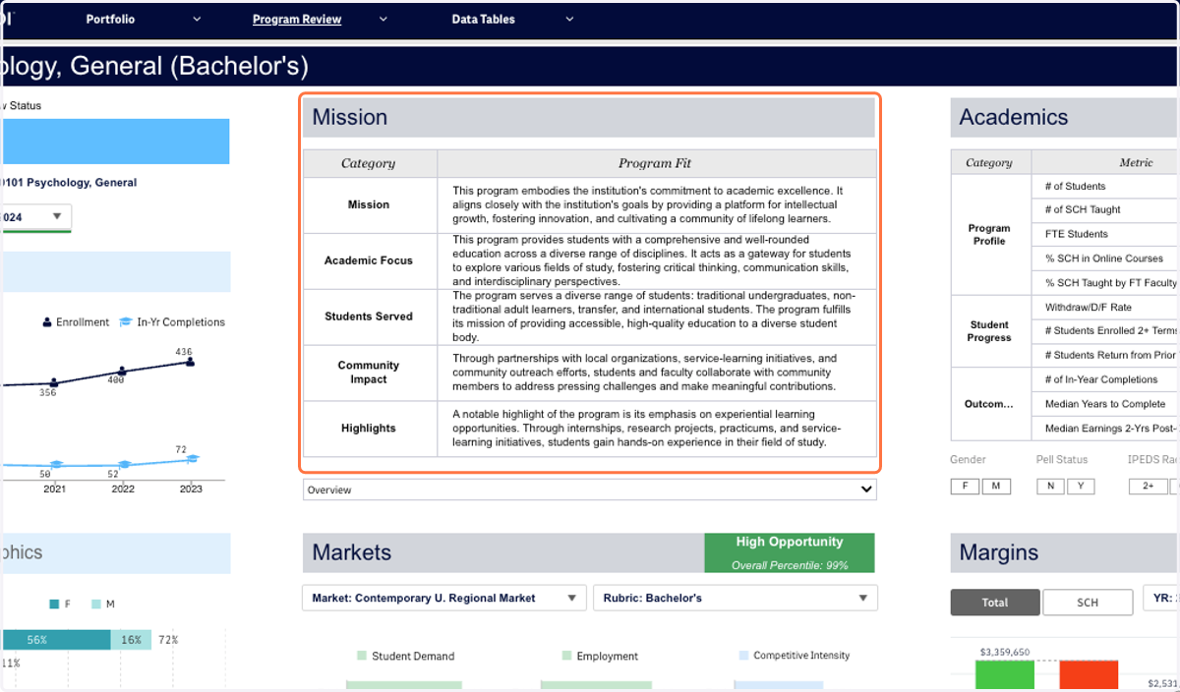Toggle the F gender filter button
The image size is (1180, 692).
965,487
